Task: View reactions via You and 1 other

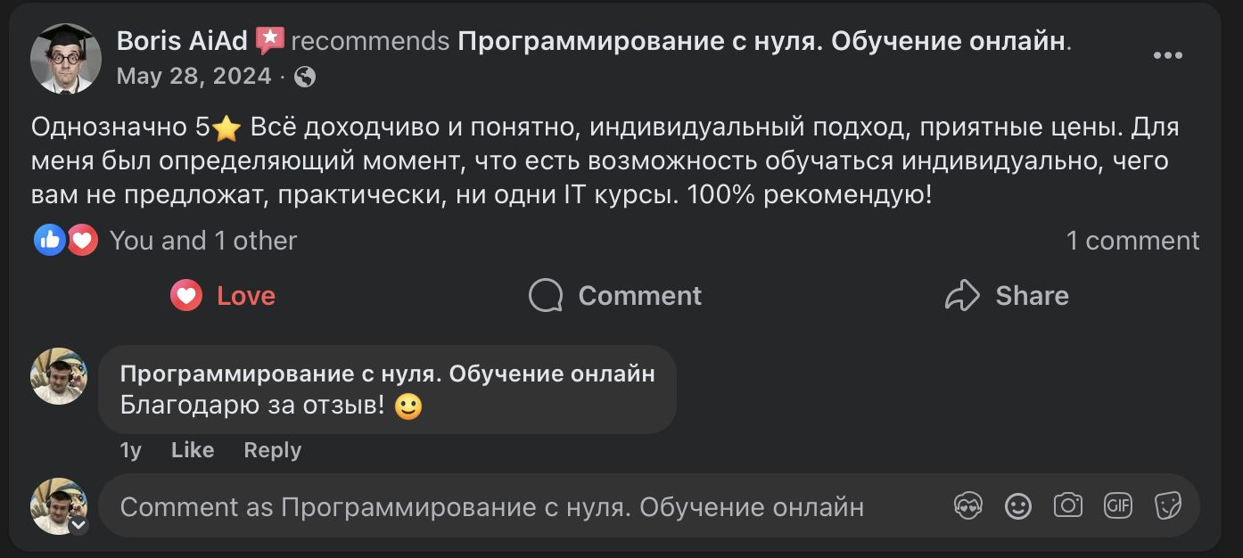Action: click(x=202, y=239)
